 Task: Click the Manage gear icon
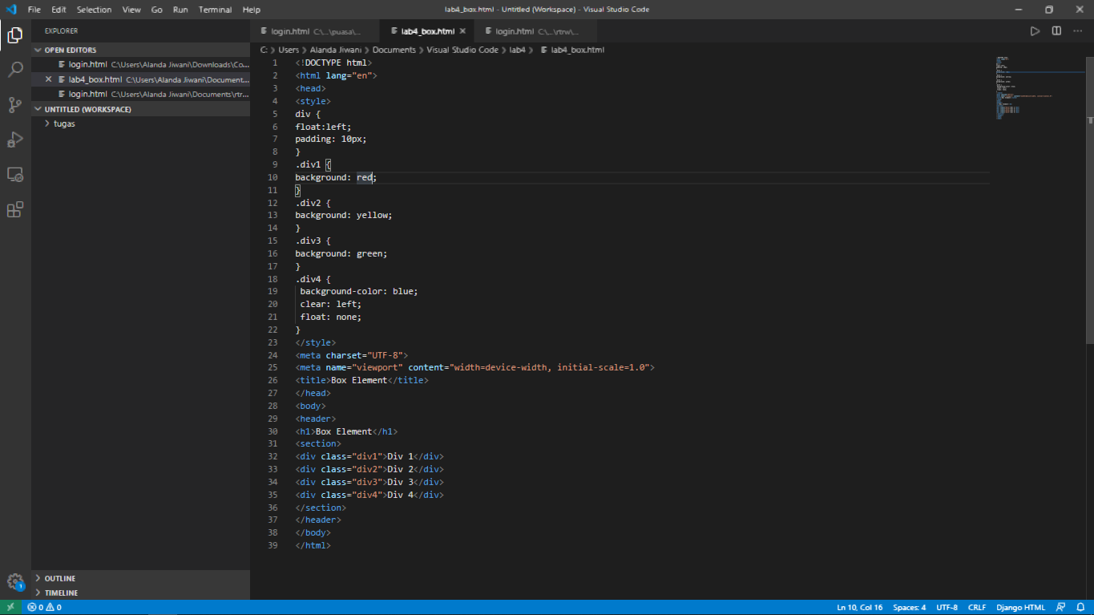(15, 581)
